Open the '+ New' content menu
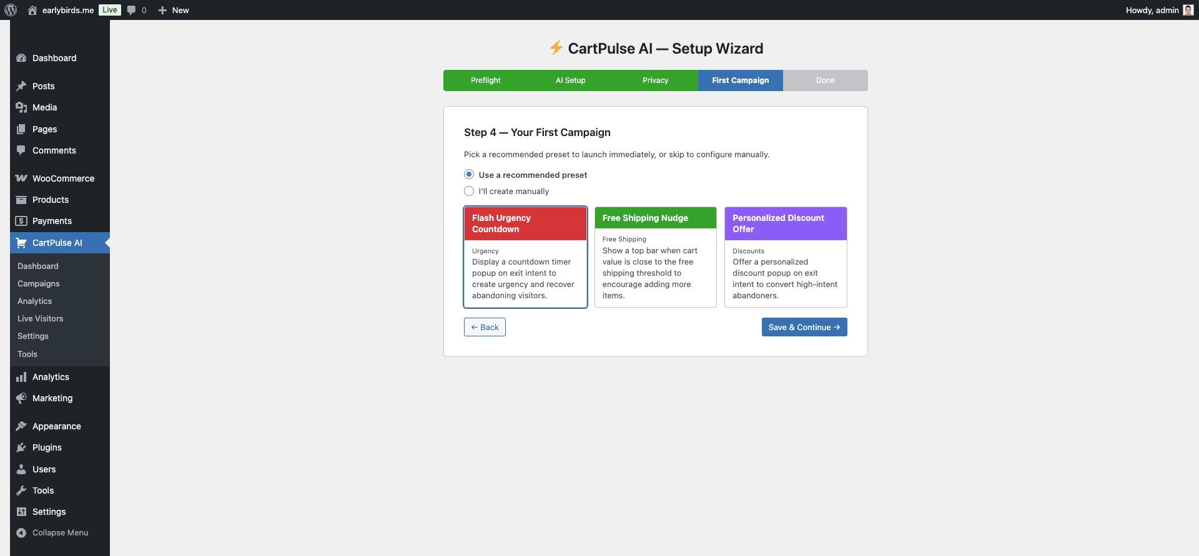This screenshot has width=1199, height=556. click(174, 10)
